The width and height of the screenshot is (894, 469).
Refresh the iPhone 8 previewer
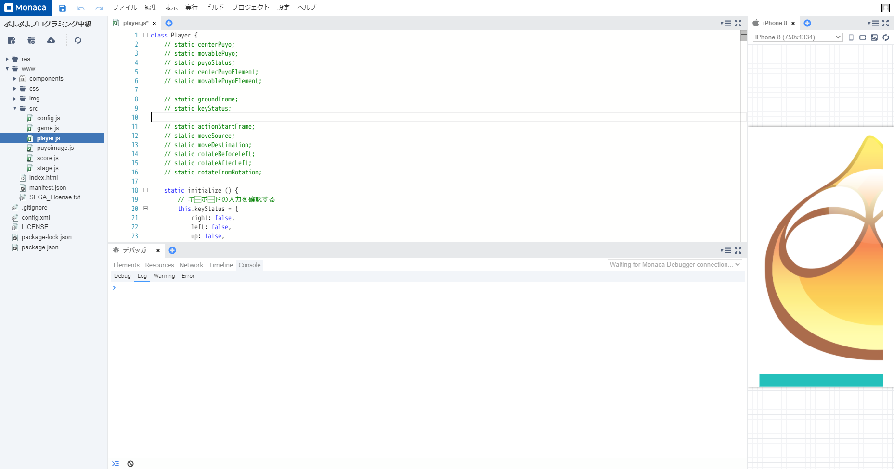point(886,37)
